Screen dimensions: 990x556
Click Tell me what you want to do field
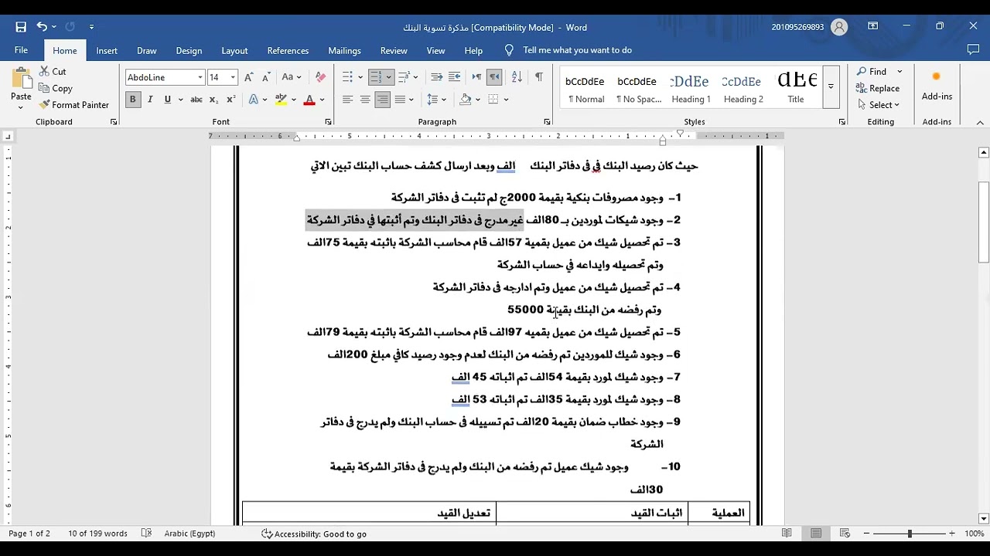coord(577,50)
